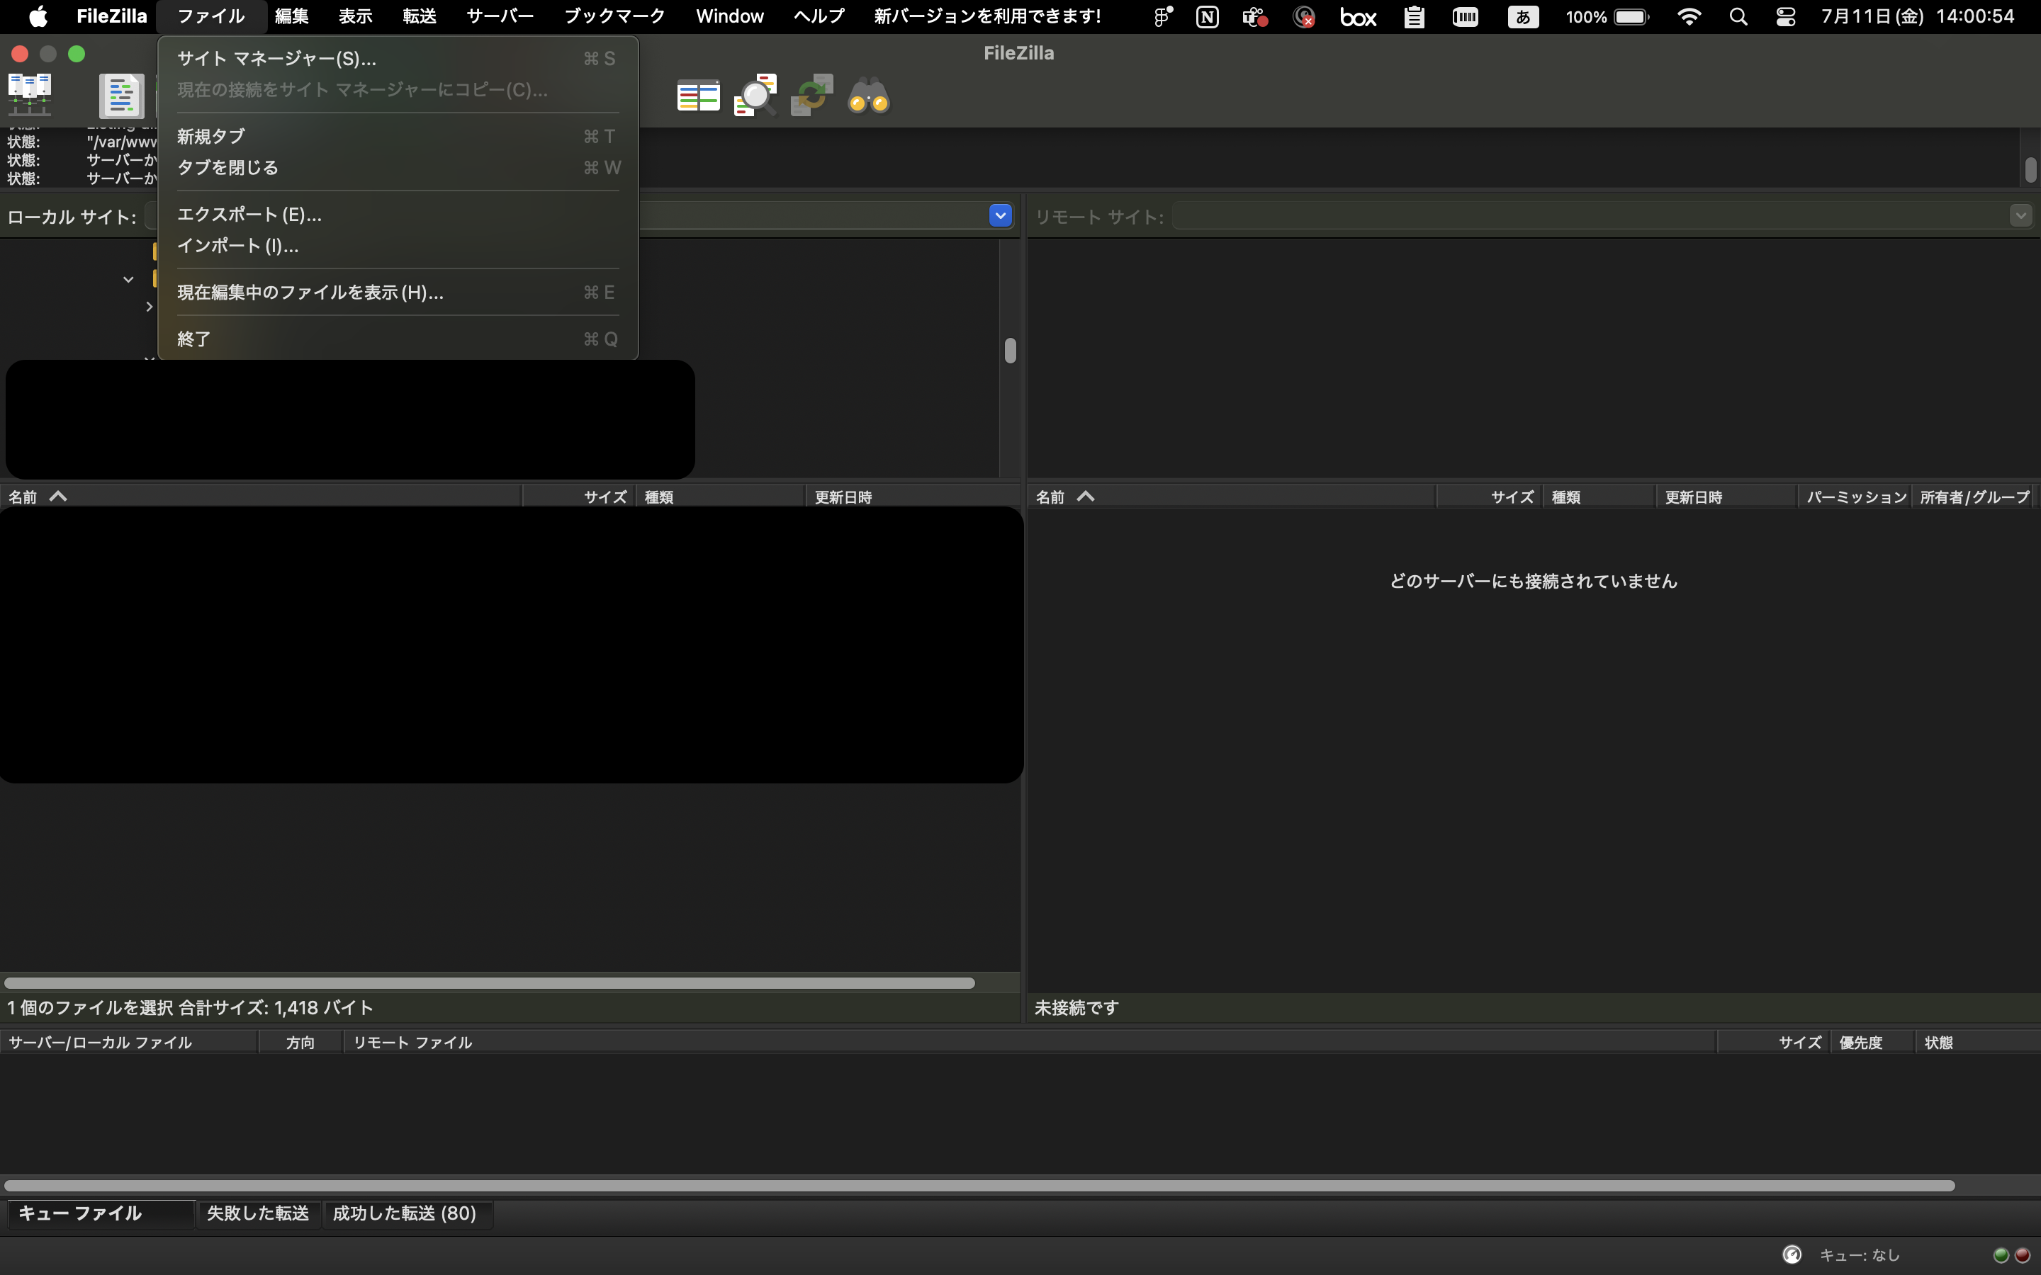Click the 未接続です status text
This screenshot has height=1275, width=2041.
click(1077, 1008)
